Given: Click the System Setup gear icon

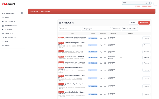Looking at the screenshot, I should [3, 22].
